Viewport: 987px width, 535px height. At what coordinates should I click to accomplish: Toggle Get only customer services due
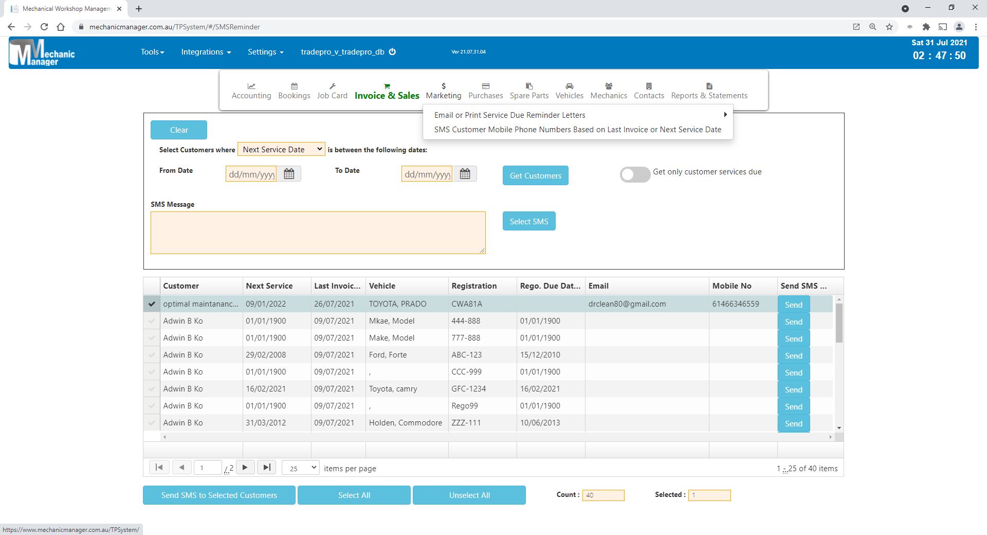click(x=635, y=175)
